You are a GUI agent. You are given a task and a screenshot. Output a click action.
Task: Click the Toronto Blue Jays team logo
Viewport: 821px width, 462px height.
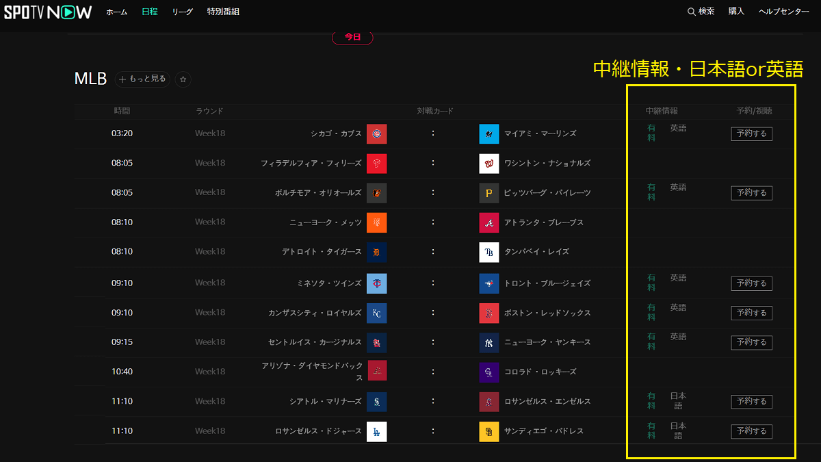coord(489,283)
